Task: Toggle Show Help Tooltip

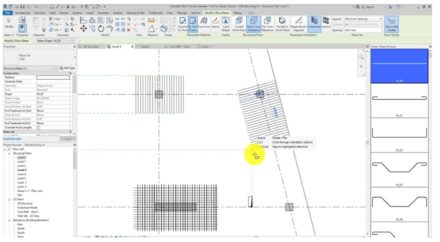Action: click(391, 24)
